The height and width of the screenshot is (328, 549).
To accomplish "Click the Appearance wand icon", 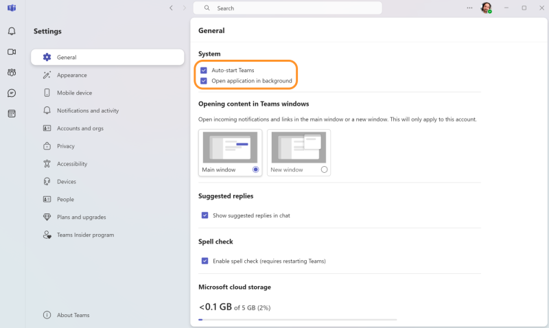I will click(x=47, y=75).
